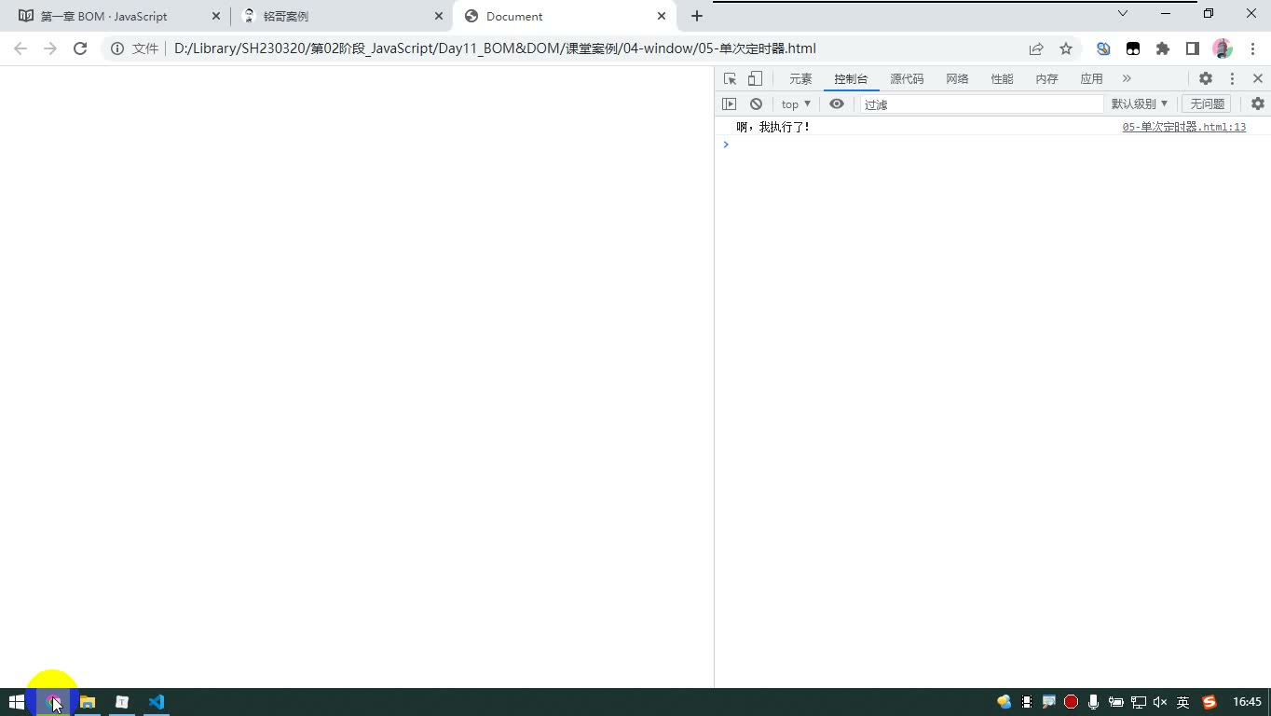Screen dimensions: 1271x716
Task: Click the 无问题 issues button
Action: pyautogui.click(x=1207, y=104)
